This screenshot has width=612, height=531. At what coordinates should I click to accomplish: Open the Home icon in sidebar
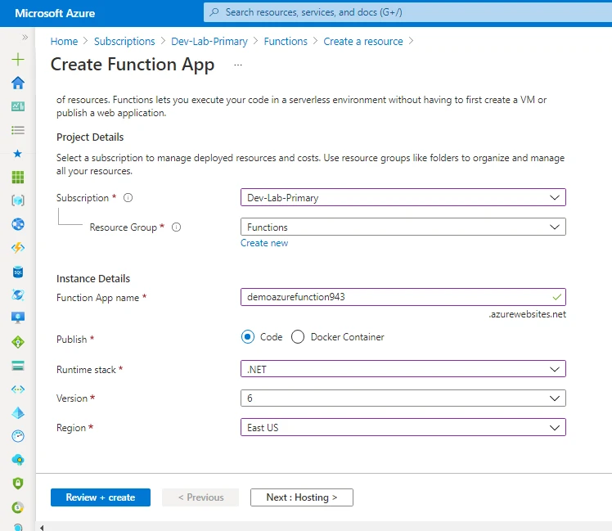(18, 83)
